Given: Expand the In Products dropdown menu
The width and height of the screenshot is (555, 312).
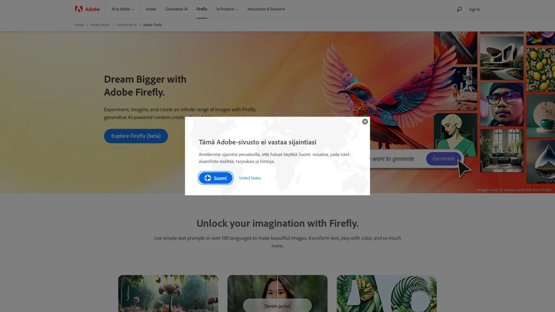Looking at the screenshot, I should [227, 9].
